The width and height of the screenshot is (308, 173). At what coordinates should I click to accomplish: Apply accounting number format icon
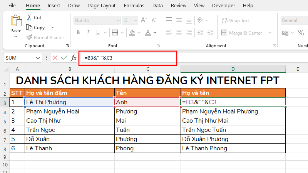tap(285, 33)
